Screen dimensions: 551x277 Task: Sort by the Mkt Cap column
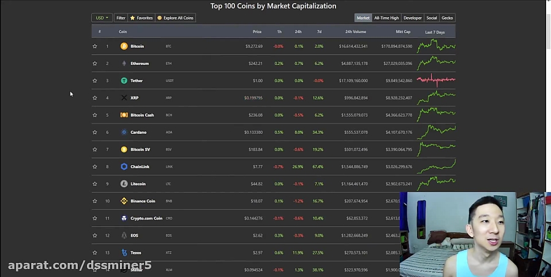tap(403, 32)
